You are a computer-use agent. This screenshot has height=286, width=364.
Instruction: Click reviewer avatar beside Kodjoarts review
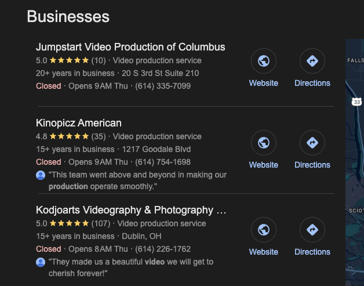[x=41, y=262]
